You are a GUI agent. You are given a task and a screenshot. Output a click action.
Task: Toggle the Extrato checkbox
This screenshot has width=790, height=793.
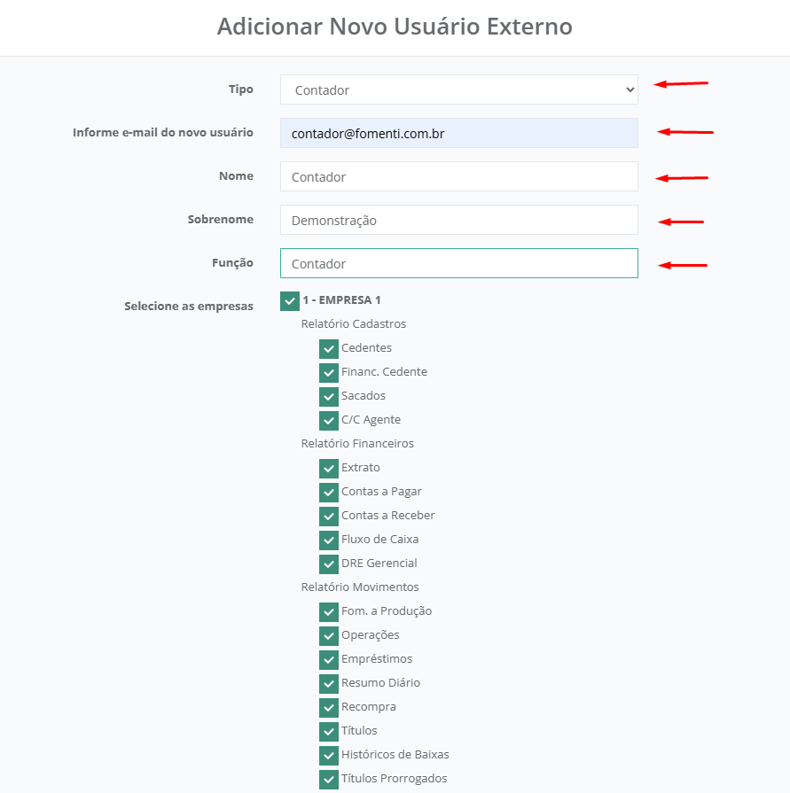(x=329, y=468)
